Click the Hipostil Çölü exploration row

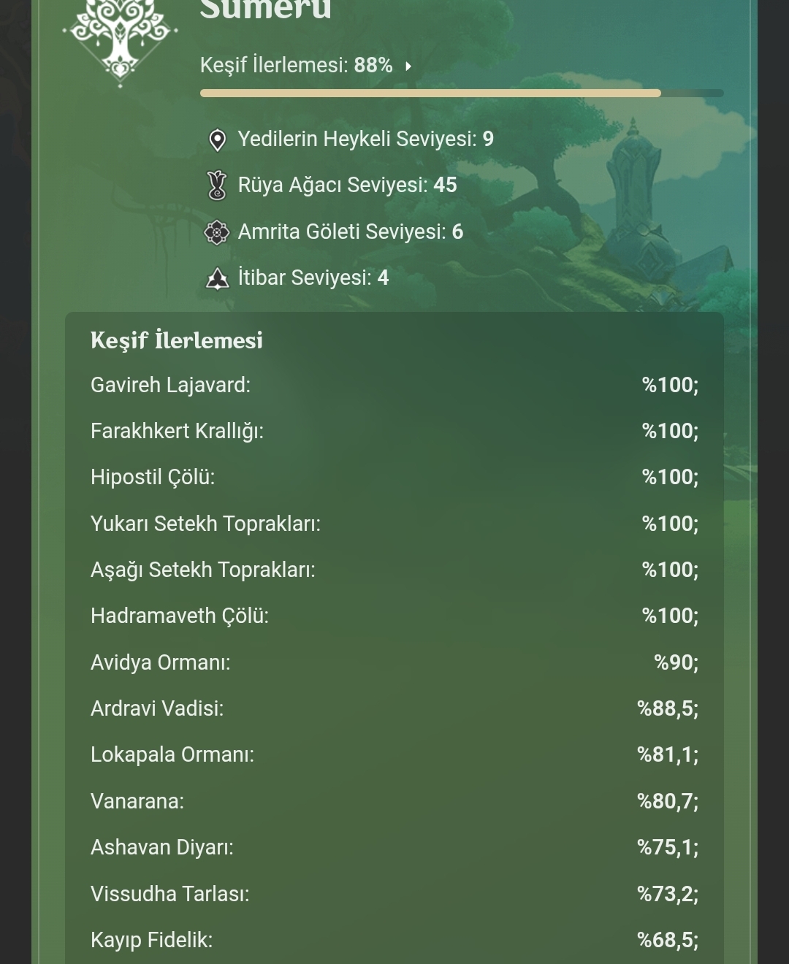tap(394, 477)
